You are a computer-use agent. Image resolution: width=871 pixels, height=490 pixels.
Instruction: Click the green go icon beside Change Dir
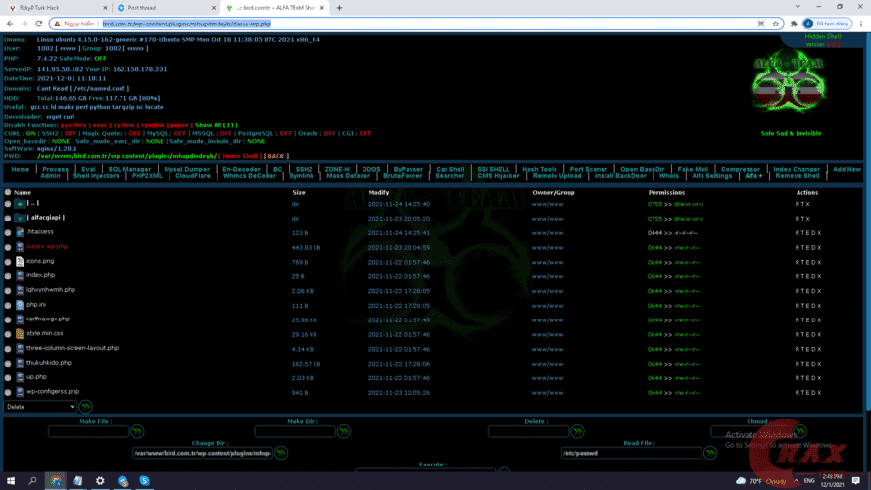281,453
